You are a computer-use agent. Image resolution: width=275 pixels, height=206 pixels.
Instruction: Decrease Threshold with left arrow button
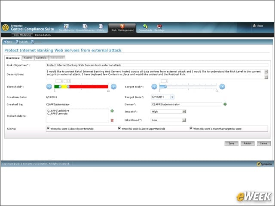point(49,87)
